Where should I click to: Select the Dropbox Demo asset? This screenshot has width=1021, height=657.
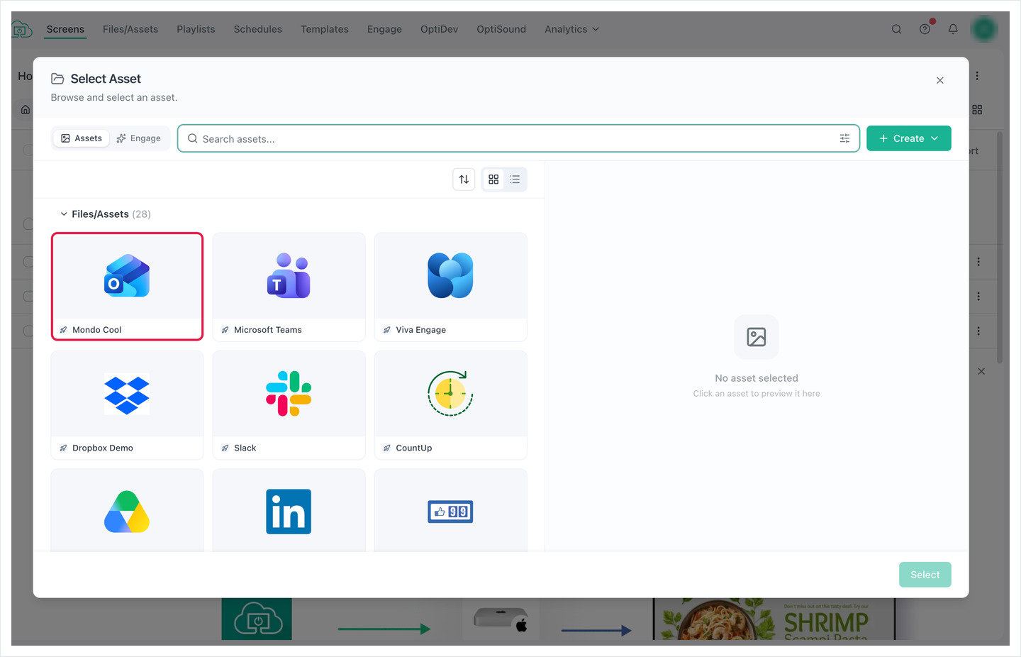(127, 405)
